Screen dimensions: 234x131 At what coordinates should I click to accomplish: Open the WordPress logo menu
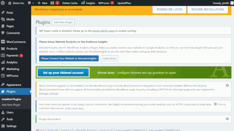point(3,3)
